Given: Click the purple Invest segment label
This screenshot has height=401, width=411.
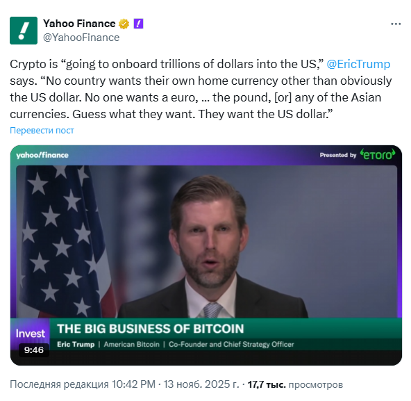Looking at the screenshot, I should [30, 334].
